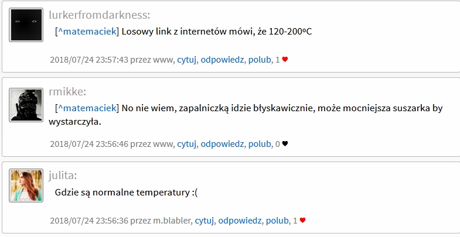
Task: Open rmikke username profile
Action: (67, 91)
